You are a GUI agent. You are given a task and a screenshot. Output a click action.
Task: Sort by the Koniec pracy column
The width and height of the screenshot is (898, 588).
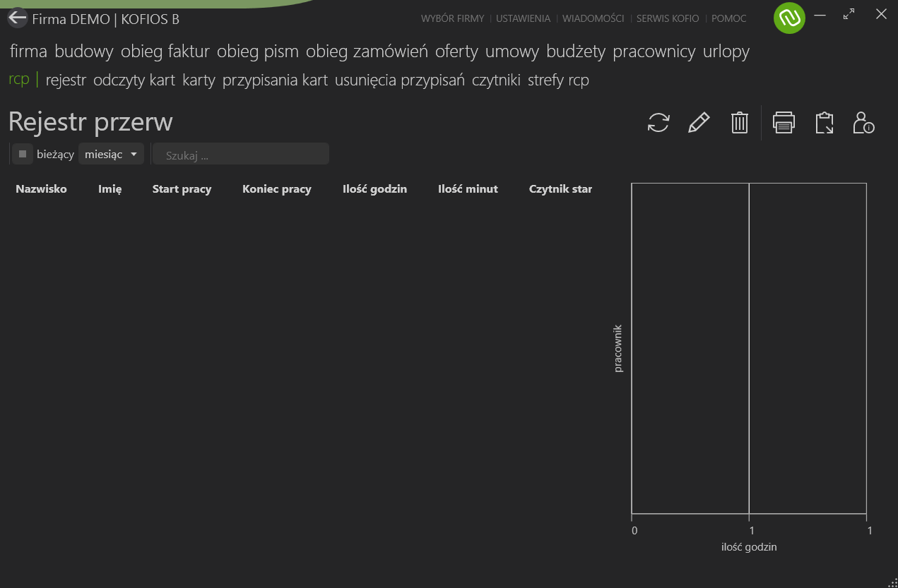pos(276,188)
